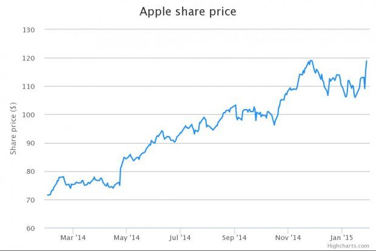
Task: Click the Mar '14 x-axis label
Action: 72,237
